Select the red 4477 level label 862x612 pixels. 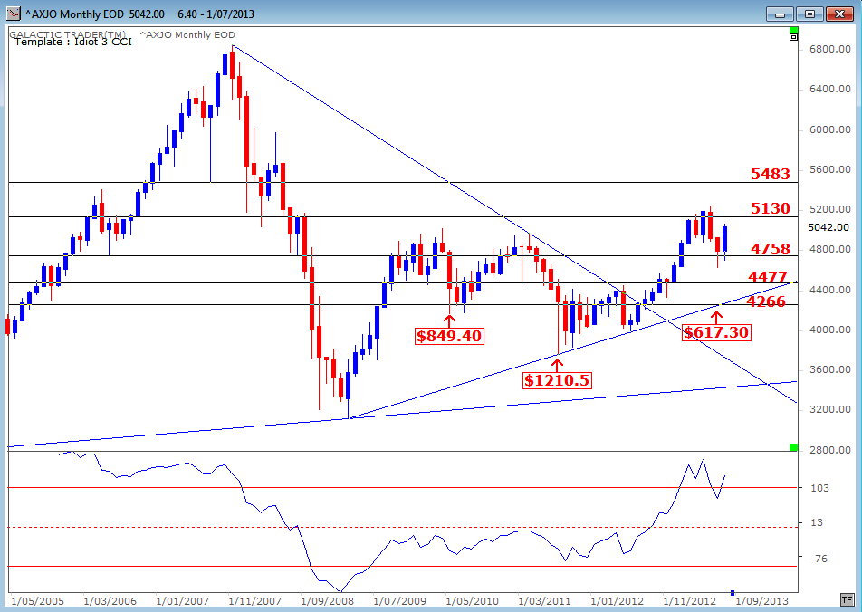tap(768, 277)
